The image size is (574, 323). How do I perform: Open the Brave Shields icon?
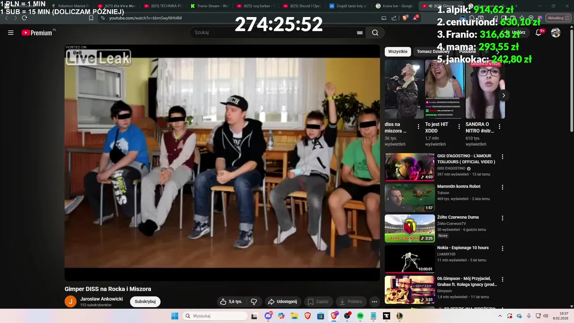click(405, 18)
